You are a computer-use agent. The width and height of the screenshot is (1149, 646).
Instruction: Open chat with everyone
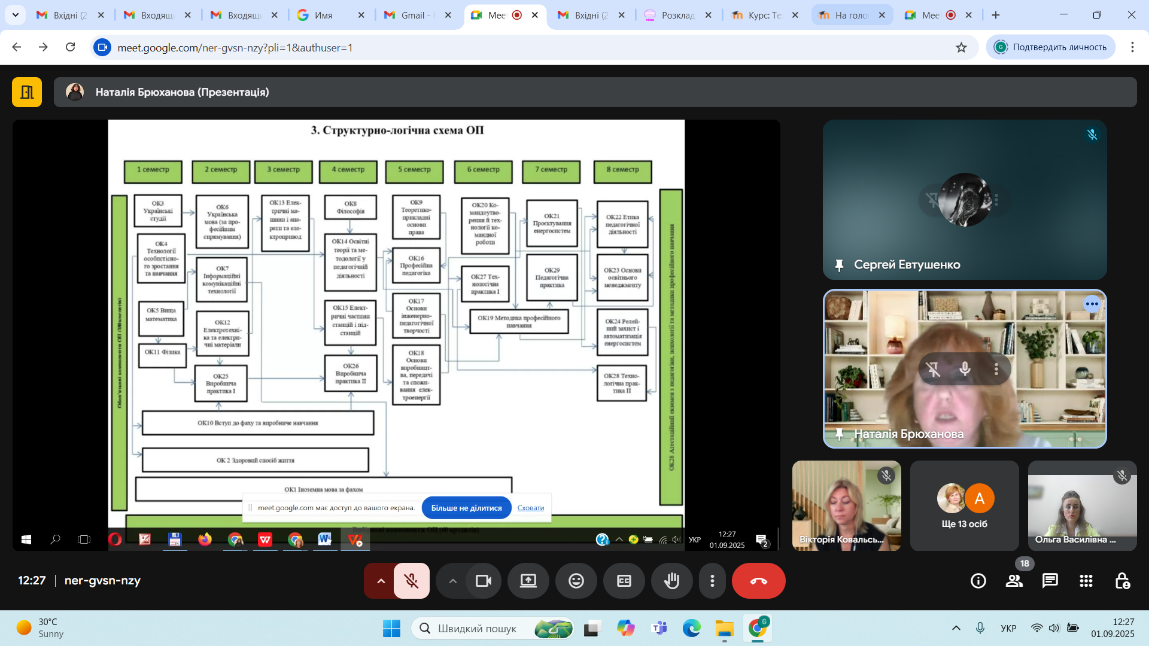pos(1050,581)
